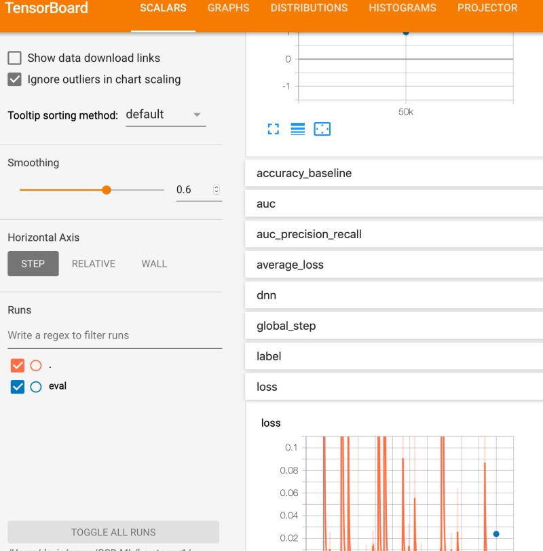Click the loss chart title

pyautogui.click(x=271, y=423)
